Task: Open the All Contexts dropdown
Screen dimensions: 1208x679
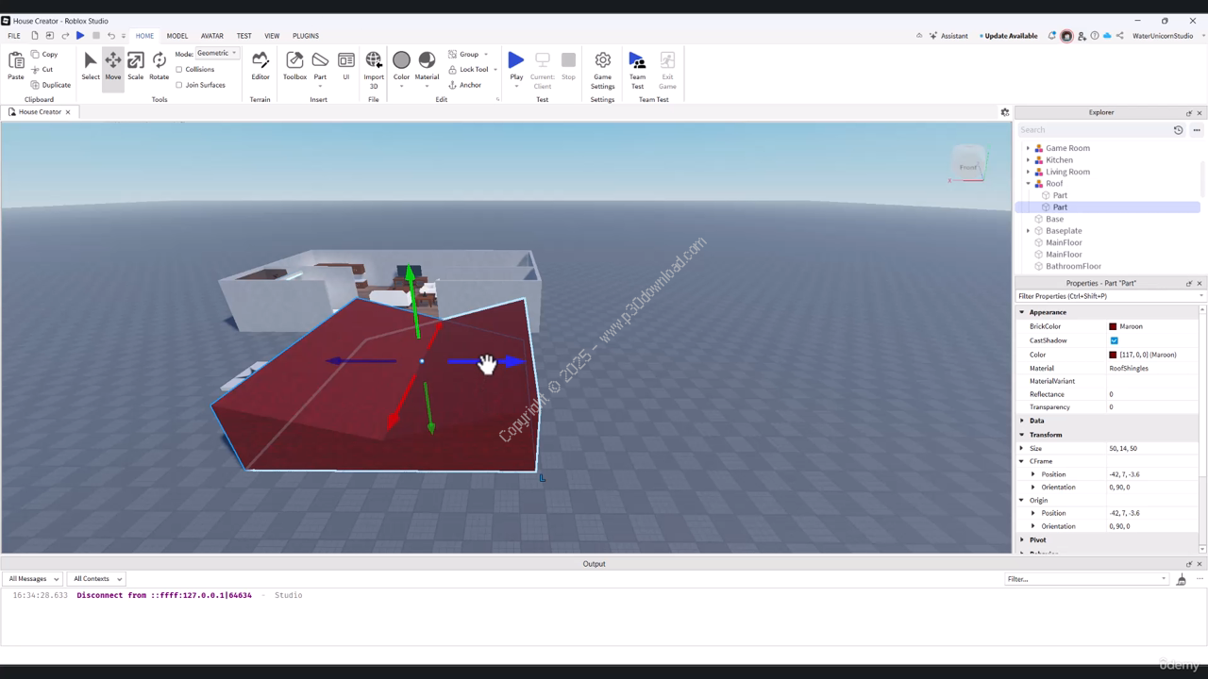Action: click(98, 579)
